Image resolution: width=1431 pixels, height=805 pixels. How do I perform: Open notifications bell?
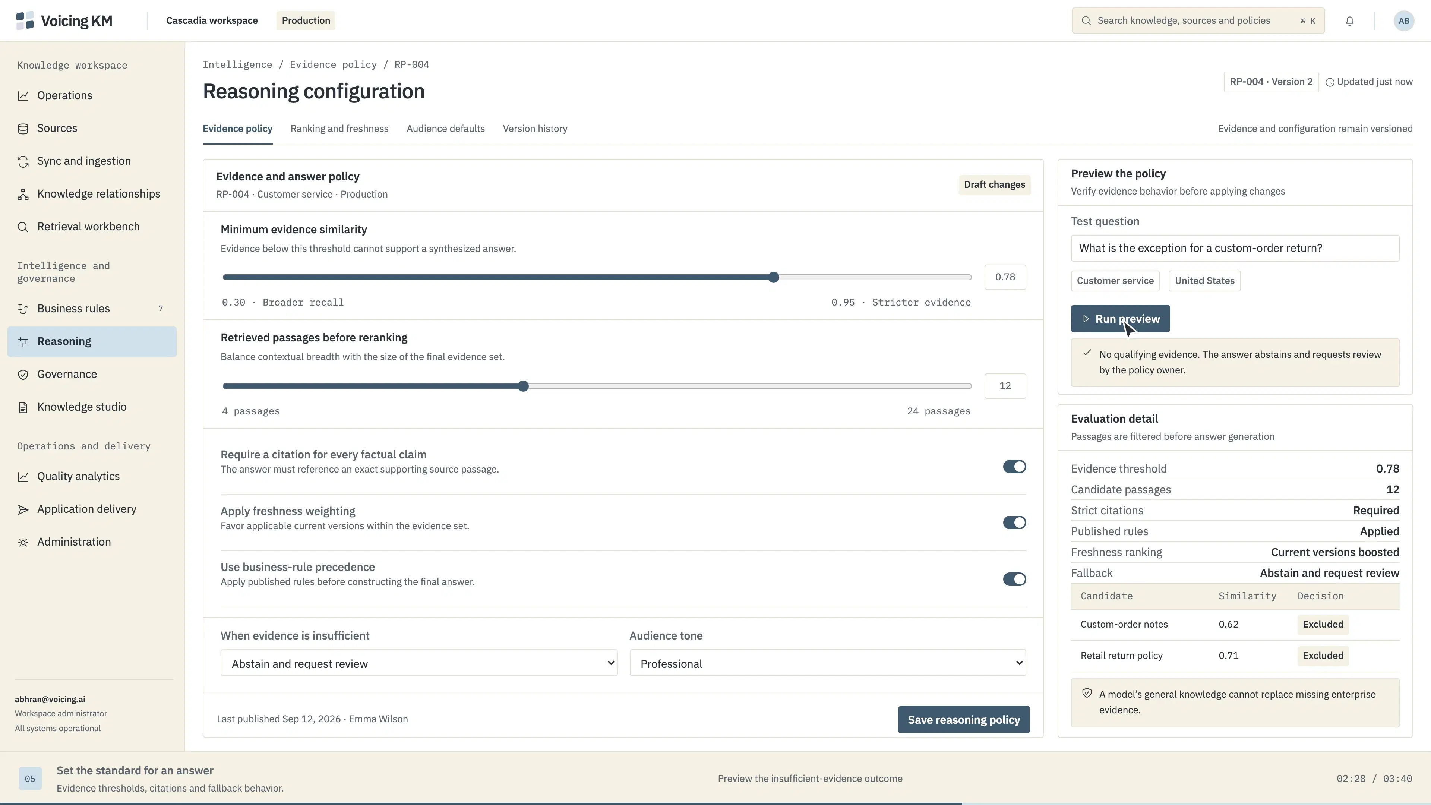(1349, 21)
